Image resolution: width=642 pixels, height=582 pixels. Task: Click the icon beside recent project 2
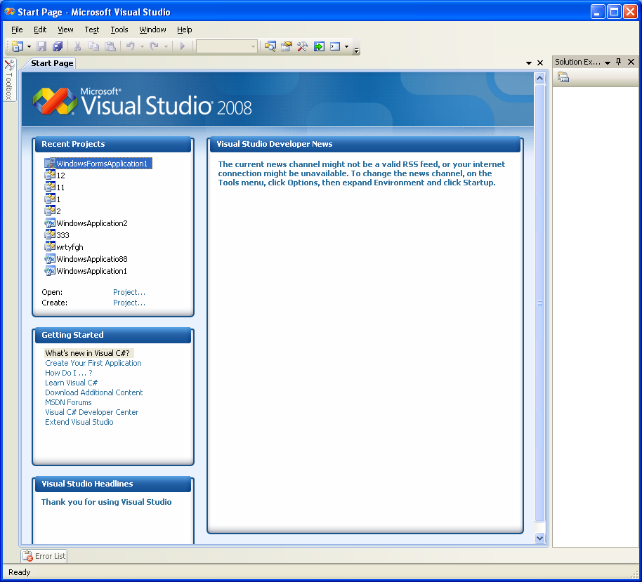click(50, 211)
